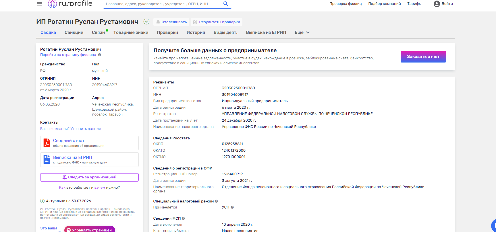Click the search magnifier icon
The height and width of the screenshot is (232, 496).
point(226,4)
